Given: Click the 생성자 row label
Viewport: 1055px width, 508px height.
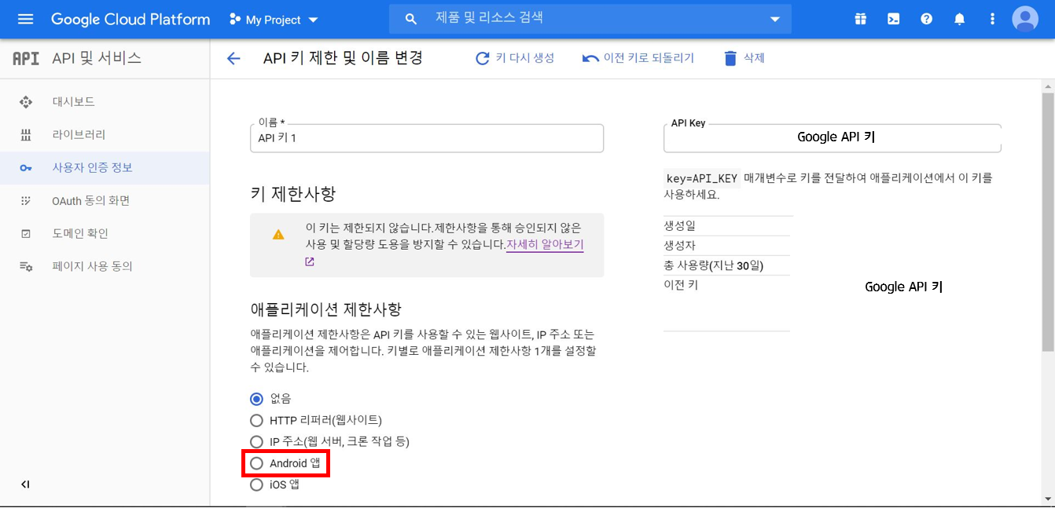Looking at the screenshot, I should tap(680, 246).
